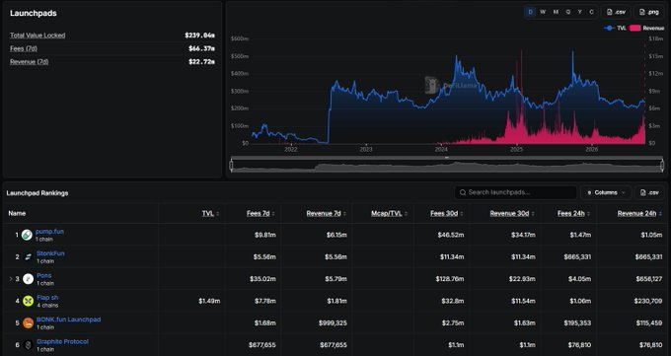Click the sort arrows beside TVL header
The height and width of the screenshot is (356, 671).
218,214
